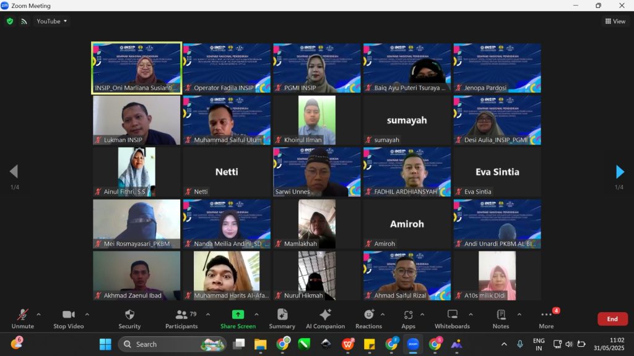Open the Security shield options
The image size is (634, 356).
129,318
